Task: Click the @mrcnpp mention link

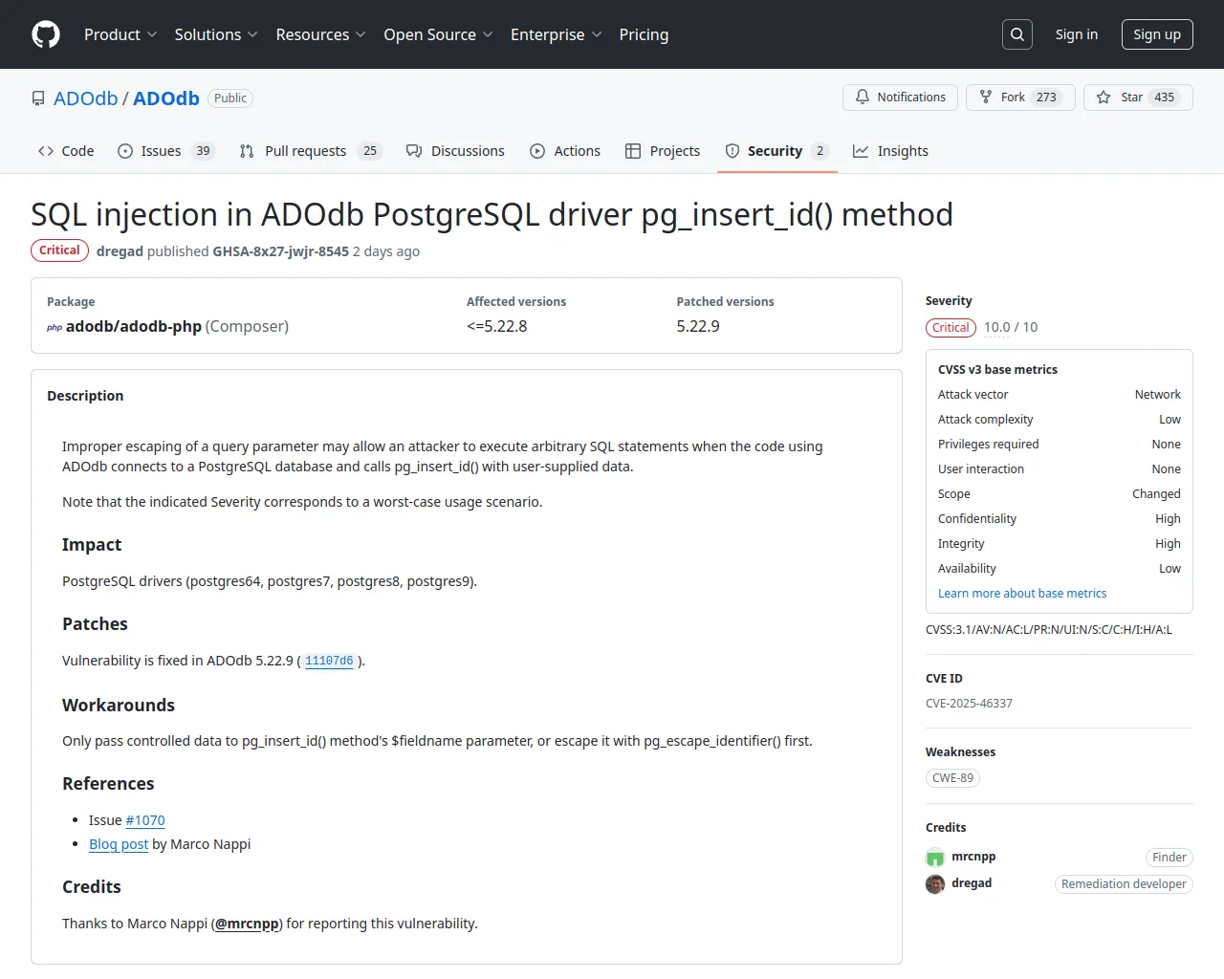Action: click(247, 924)
